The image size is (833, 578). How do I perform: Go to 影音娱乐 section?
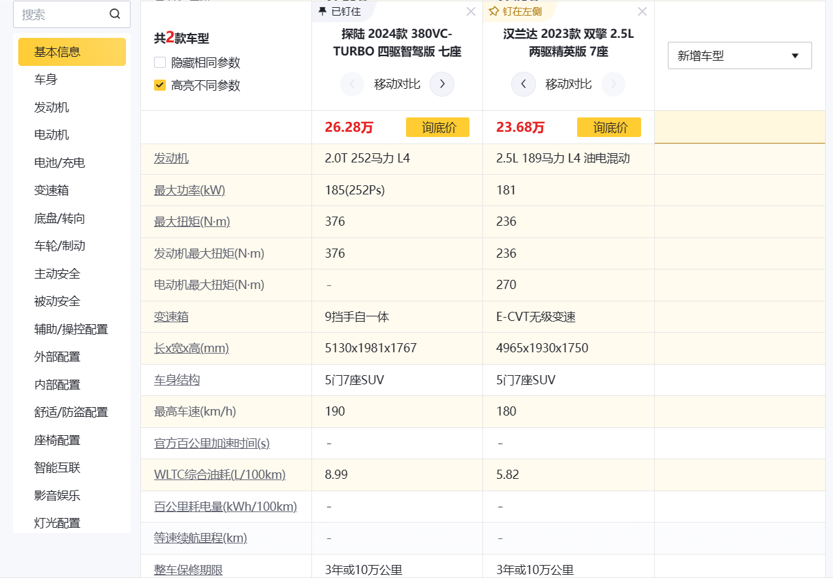(x=57, y=496)
